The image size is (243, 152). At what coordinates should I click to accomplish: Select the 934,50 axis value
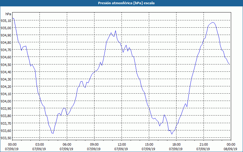[6, 64]
